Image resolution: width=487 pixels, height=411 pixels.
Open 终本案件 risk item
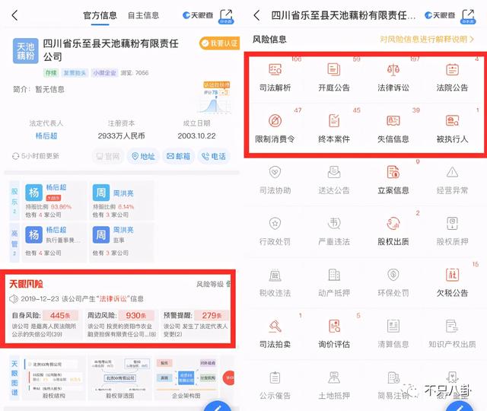(x=334, y=129)
